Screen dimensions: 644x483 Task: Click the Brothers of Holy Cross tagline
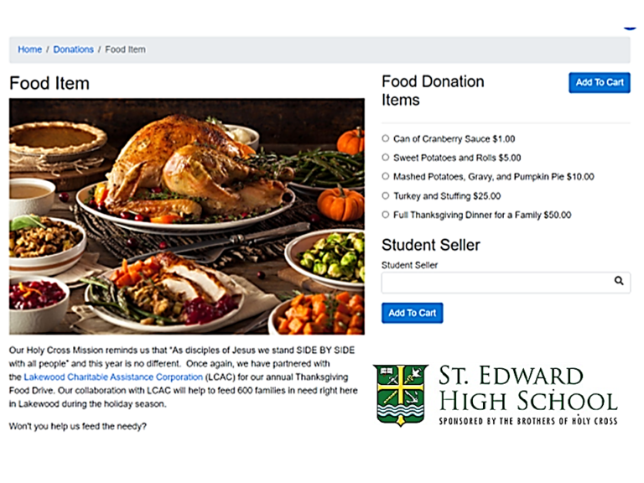point(527,419)
